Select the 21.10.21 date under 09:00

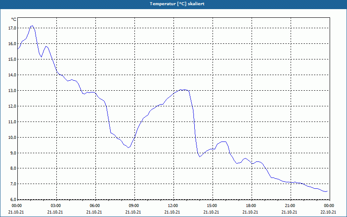[133, 212]
